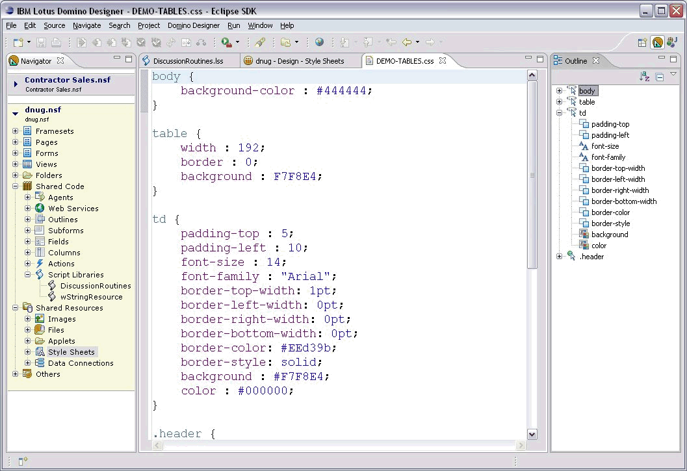
Task: Expand the Contractor Sales.nsf application
Action: [x=16, y=84]
